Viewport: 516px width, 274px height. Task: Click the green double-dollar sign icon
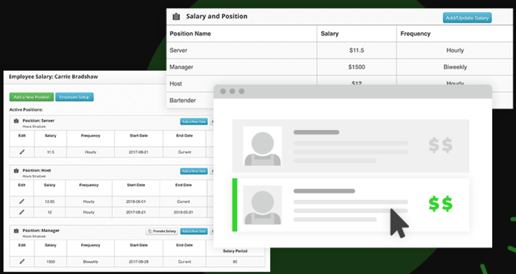[441, 203]
